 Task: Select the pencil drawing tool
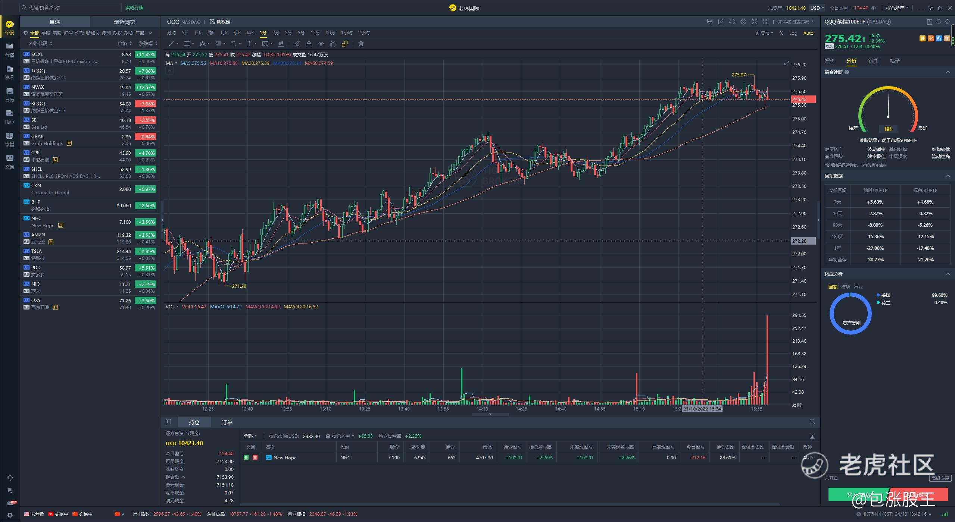[x=297, y=44]
